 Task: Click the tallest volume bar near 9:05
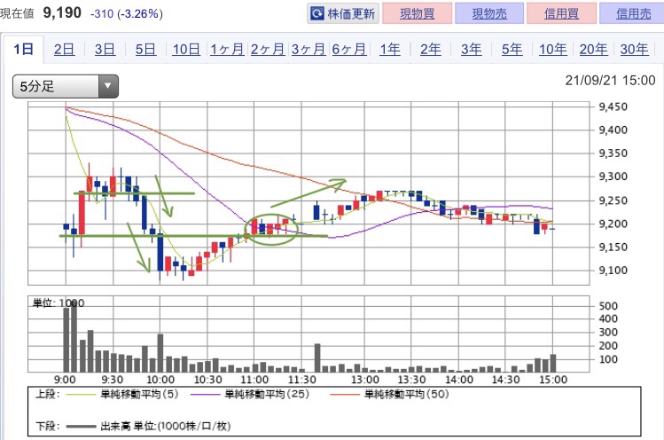pyautogui.click(x=74, y=336)
